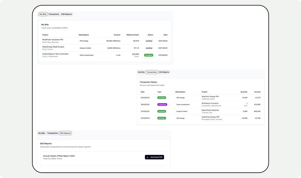Click BioPlastics Innovation project
The width and height of the screenshot is (301, 178).
210,103
